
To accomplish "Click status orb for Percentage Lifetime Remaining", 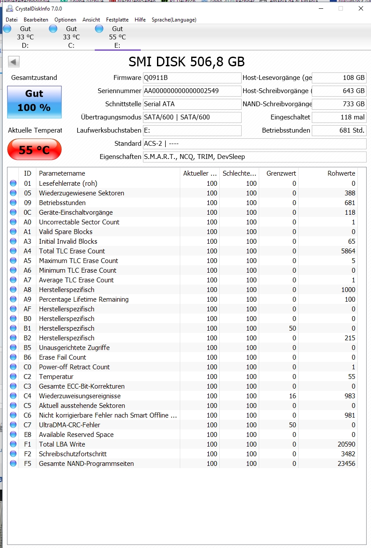I will (13, 299).
